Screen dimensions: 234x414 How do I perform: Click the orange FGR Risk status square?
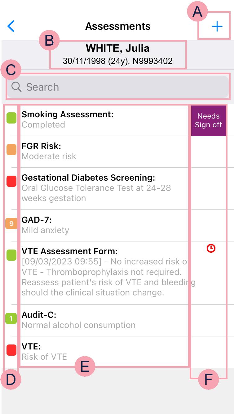(11, 150)
